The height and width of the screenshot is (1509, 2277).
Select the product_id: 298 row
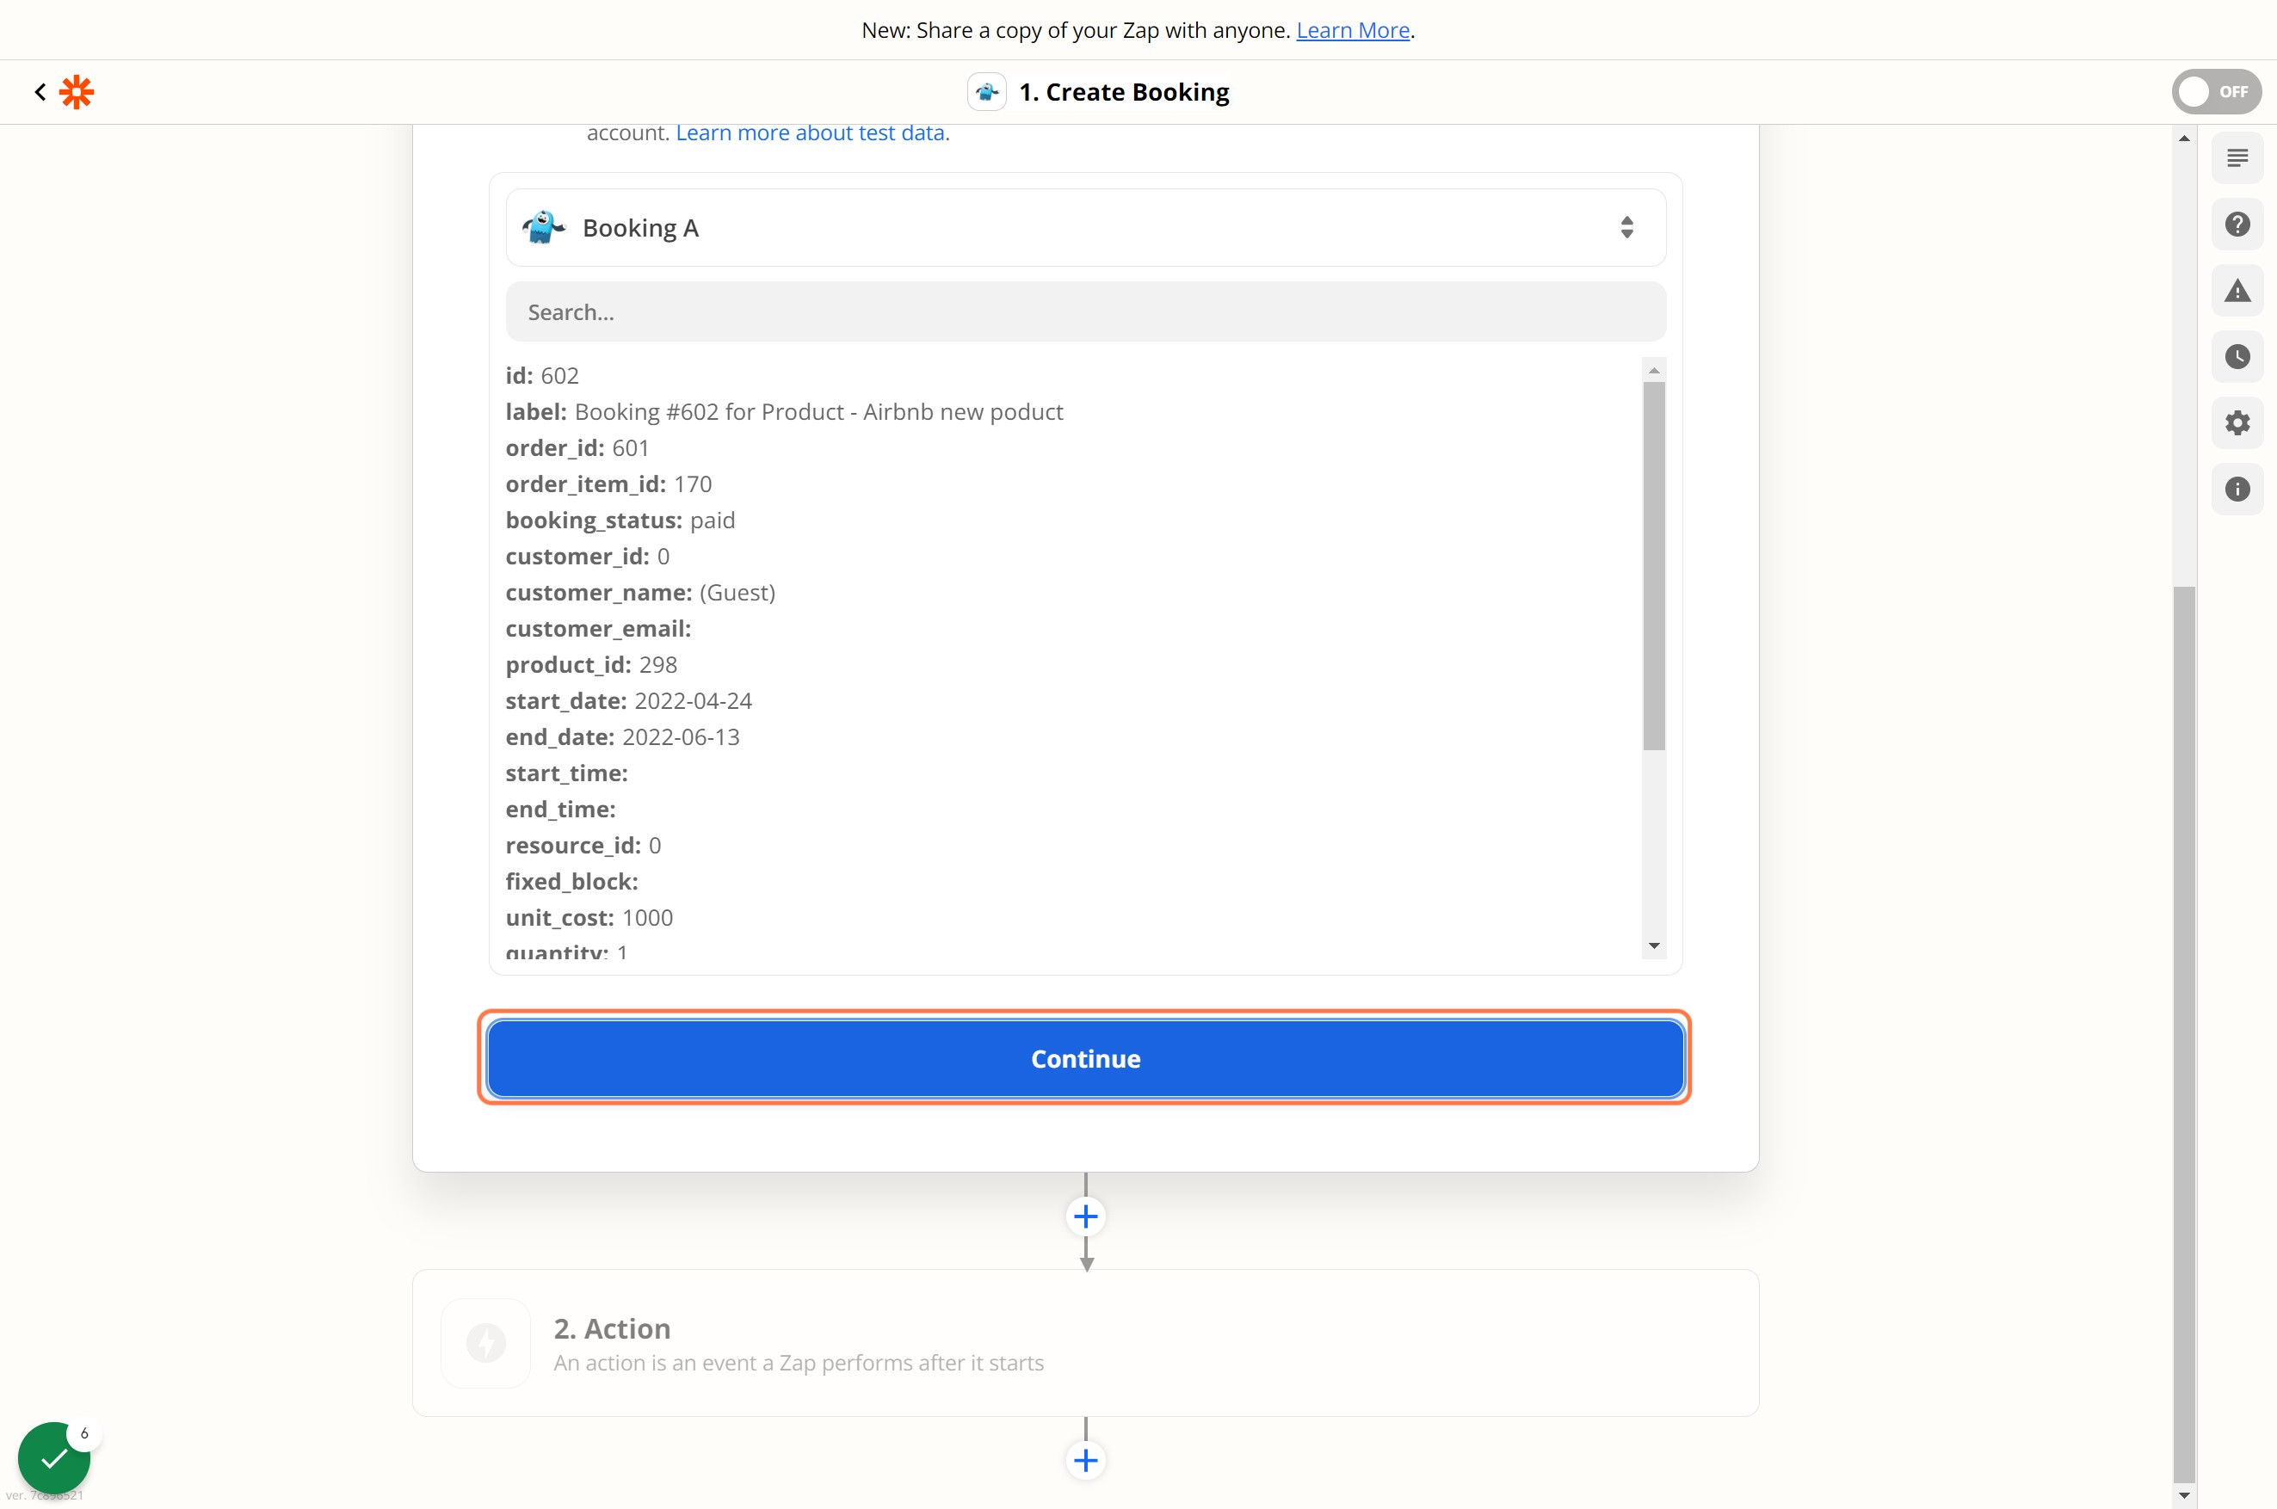pyautogui.click(x=592, y=665)
